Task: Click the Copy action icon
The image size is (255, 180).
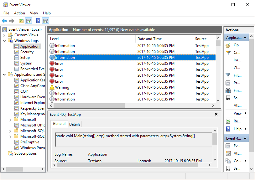Action: pos(228,161)
